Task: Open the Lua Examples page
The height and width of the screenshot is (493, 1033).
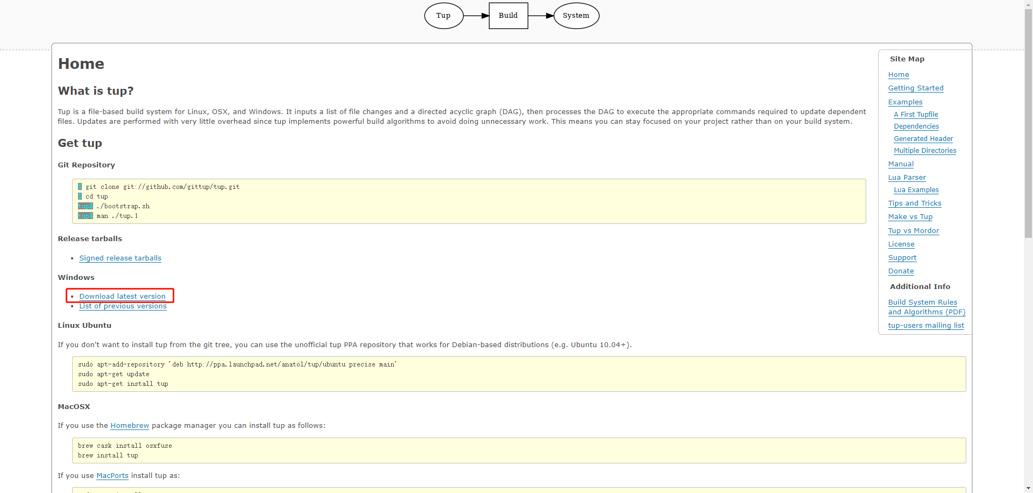Action: [x=916, y=190]
